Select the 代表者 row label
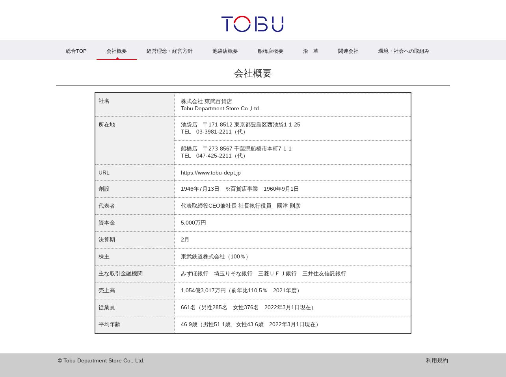The image size is (506, 377). 107,206
